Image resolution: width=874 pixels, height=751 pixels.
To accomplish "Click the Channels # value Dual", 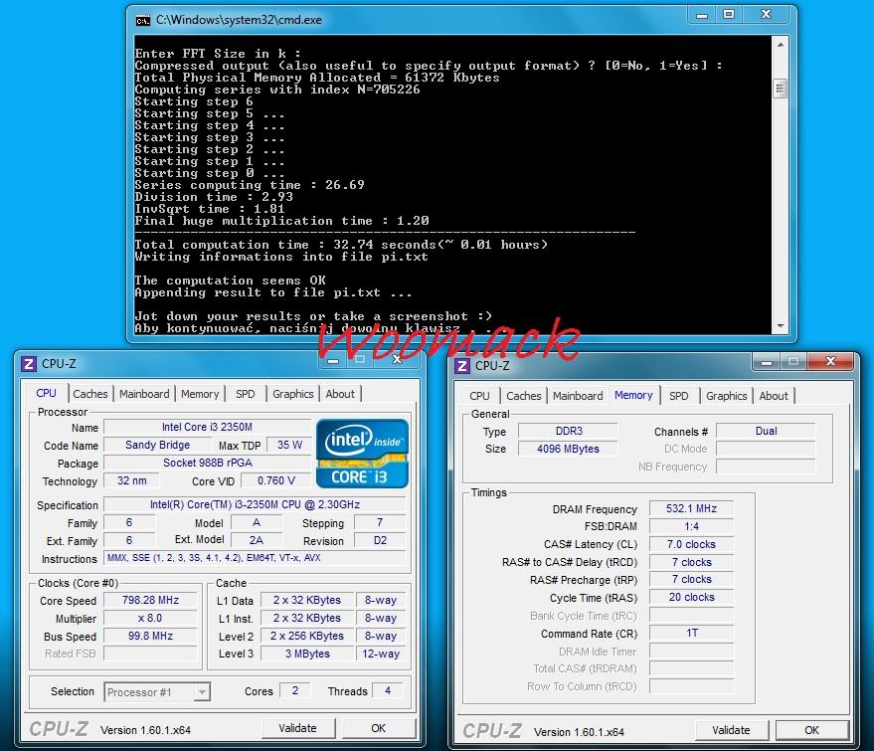I will 767,431.
